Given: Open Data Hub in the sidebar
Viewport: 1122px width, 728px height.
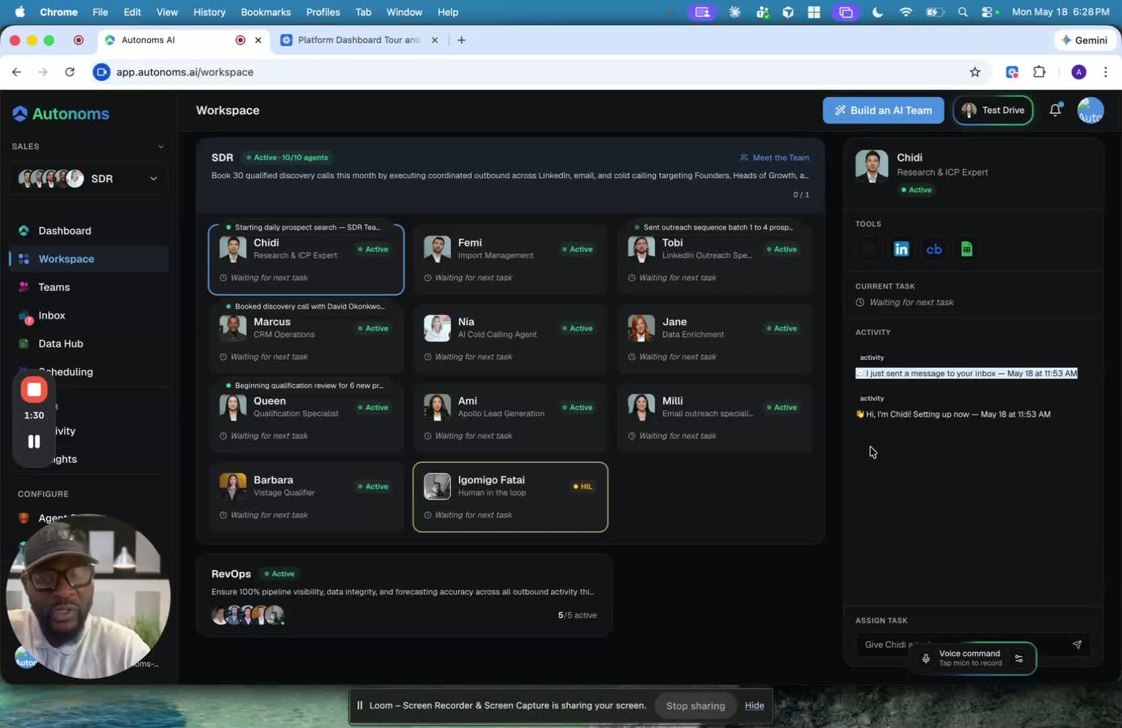Looking at the screenshot, I should tap(88, 344).
